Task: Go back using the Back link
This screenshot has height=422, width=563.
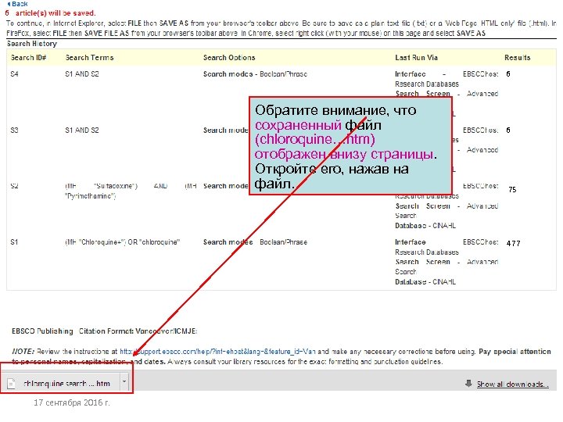Action: [x=17, y=4]
